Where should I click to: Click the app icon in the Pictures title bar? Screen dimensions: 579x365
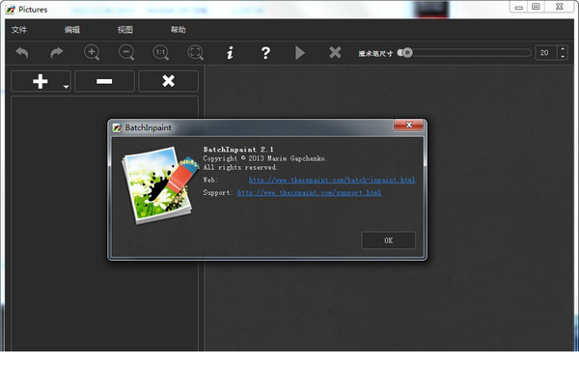pos(11,10)
